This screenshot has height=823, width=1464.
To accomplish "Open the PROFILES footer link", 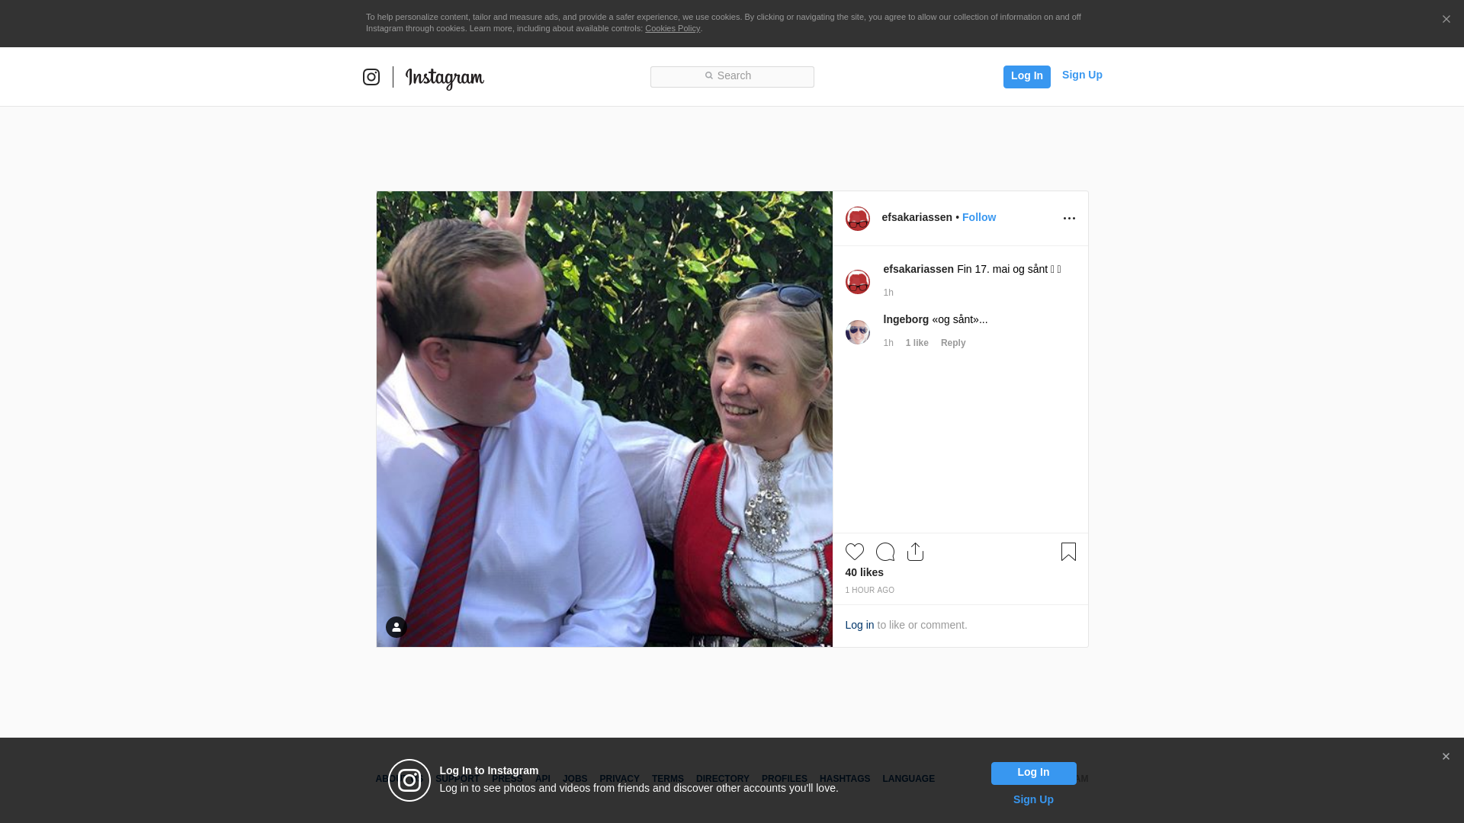I will tap(785, 779).
